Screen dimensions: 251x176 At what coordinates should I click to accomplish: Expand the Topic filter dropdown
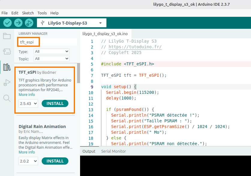[x=52, y=59]
